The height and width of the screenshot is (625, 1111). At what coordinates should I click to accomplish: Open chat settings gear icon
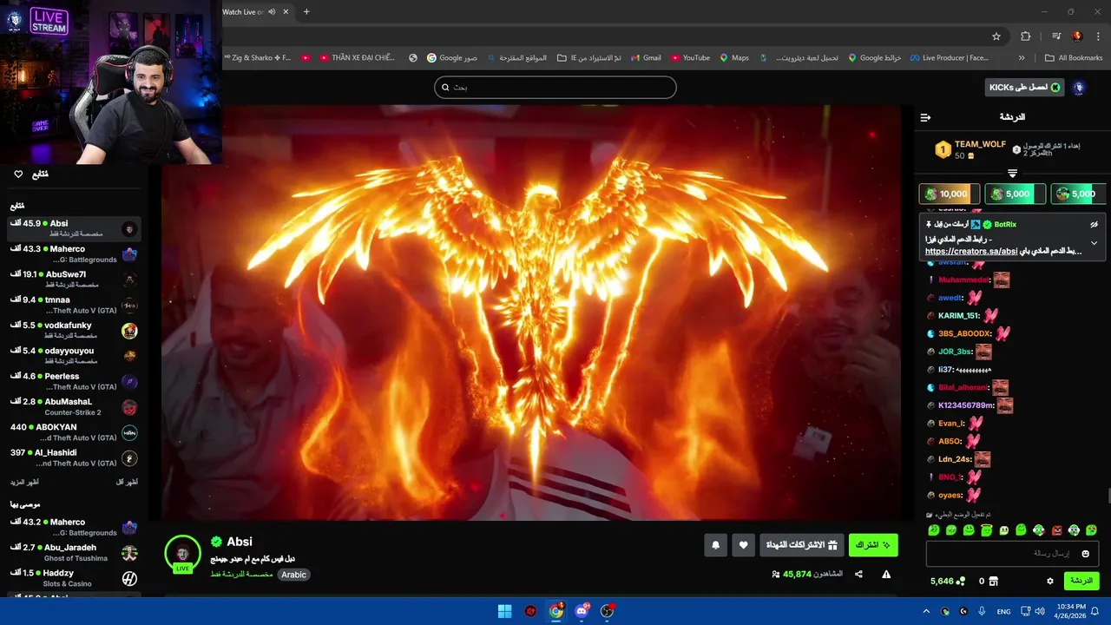1050,581
